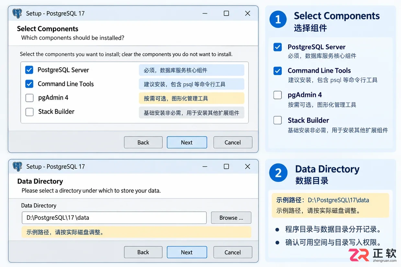
Task: Click the '必须，数据库服务核心组件' note in installer list
Action: click(191, 70)
